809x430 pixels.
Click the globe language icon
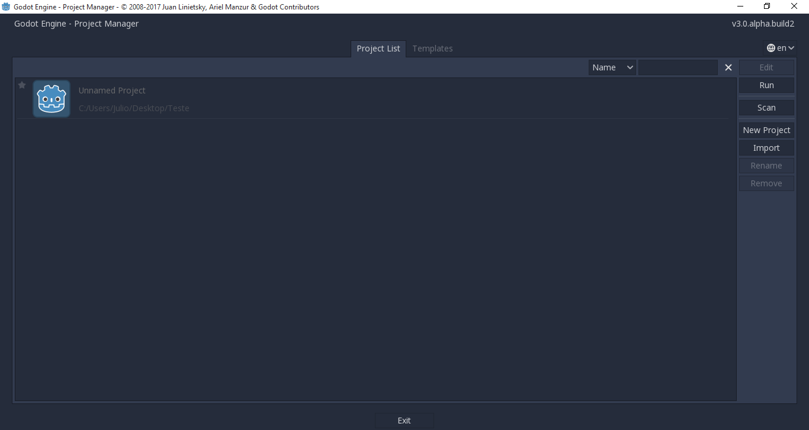[771, 48]
